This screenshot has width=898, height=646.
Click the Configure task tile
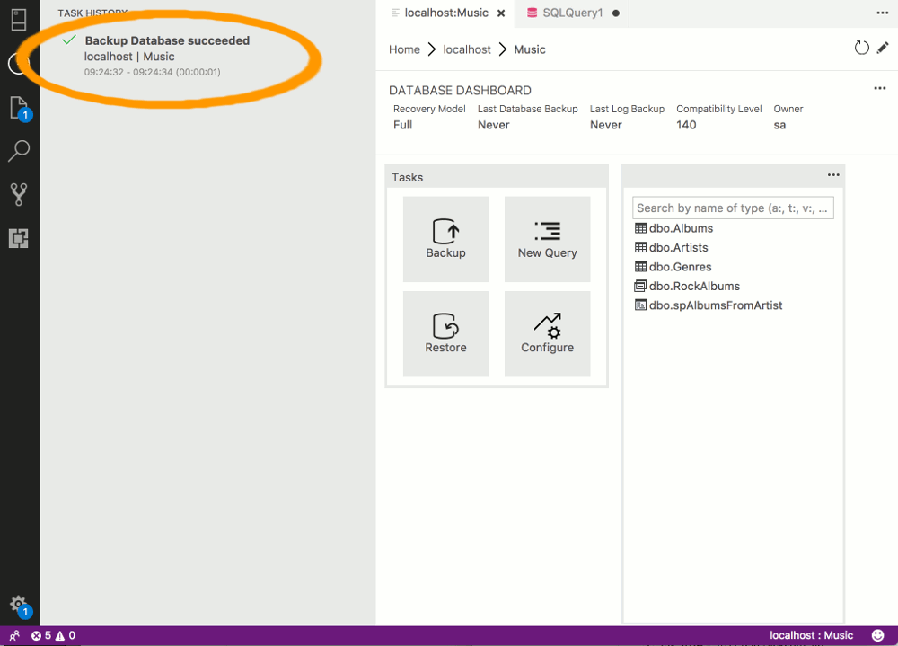pos(547,333)
